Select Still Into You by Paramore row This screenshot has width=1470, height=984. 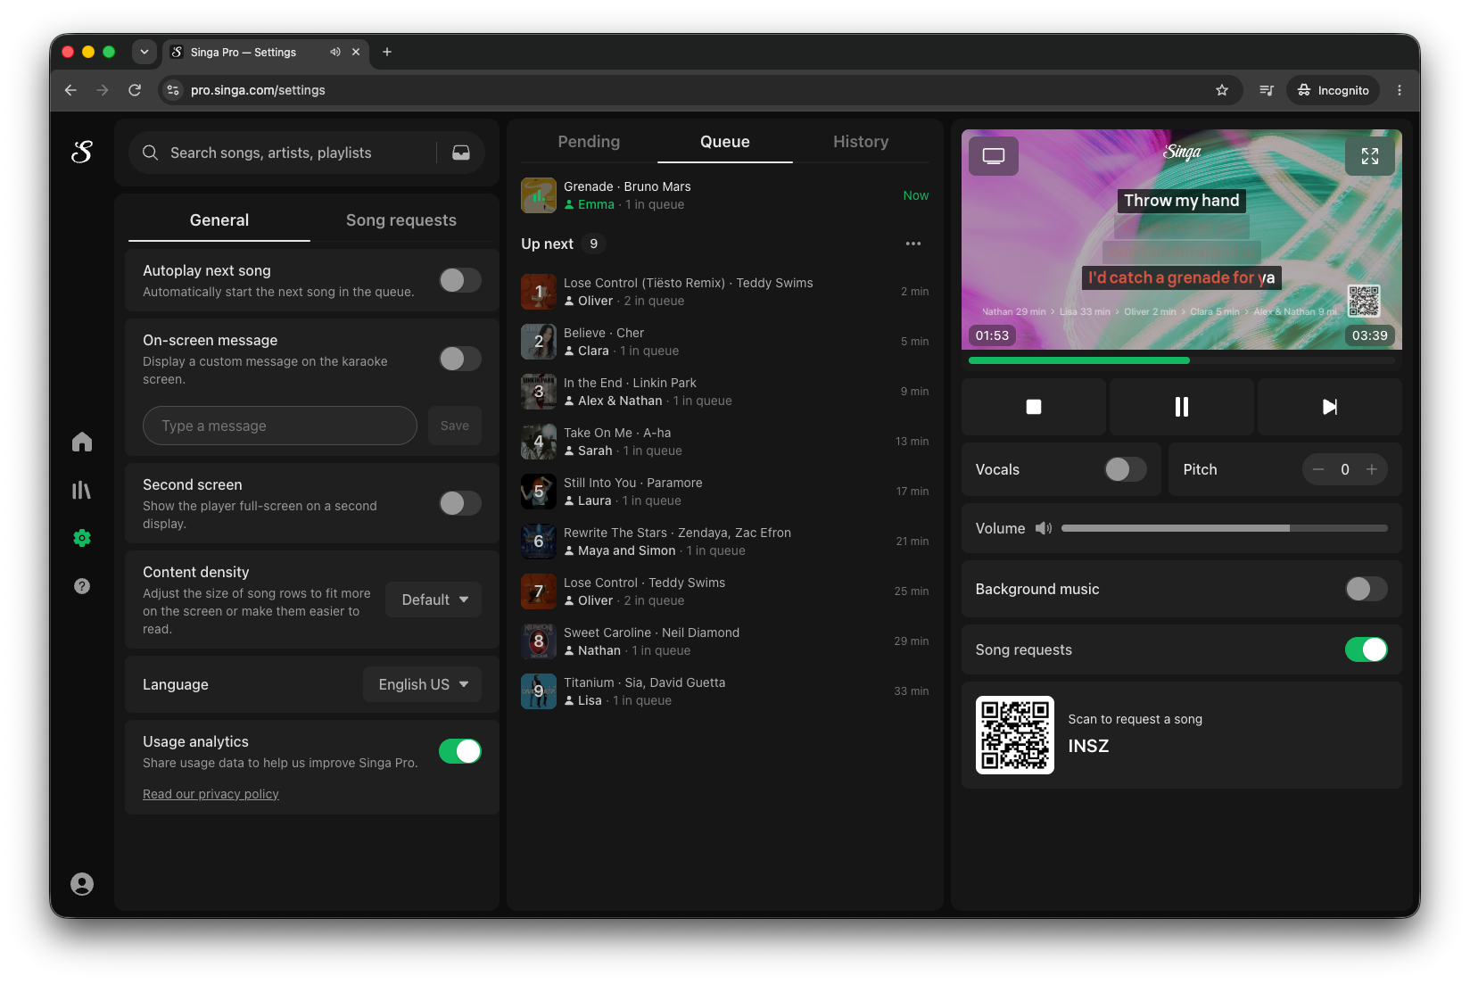[x=725, y=492]
